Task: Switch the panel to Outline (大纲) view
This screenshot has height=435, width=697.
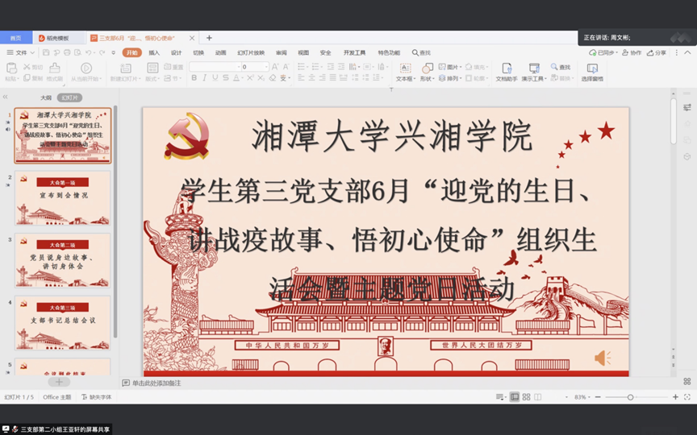Action: 46,97
